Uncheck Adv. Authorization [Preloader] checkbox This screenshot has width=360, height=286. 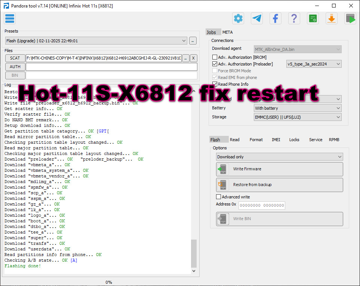[215, 64]
